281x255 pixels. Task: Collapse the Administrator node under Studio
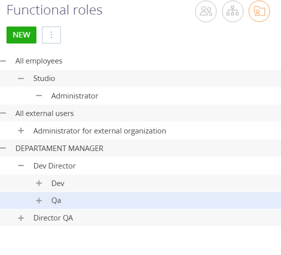click(39, 95)
